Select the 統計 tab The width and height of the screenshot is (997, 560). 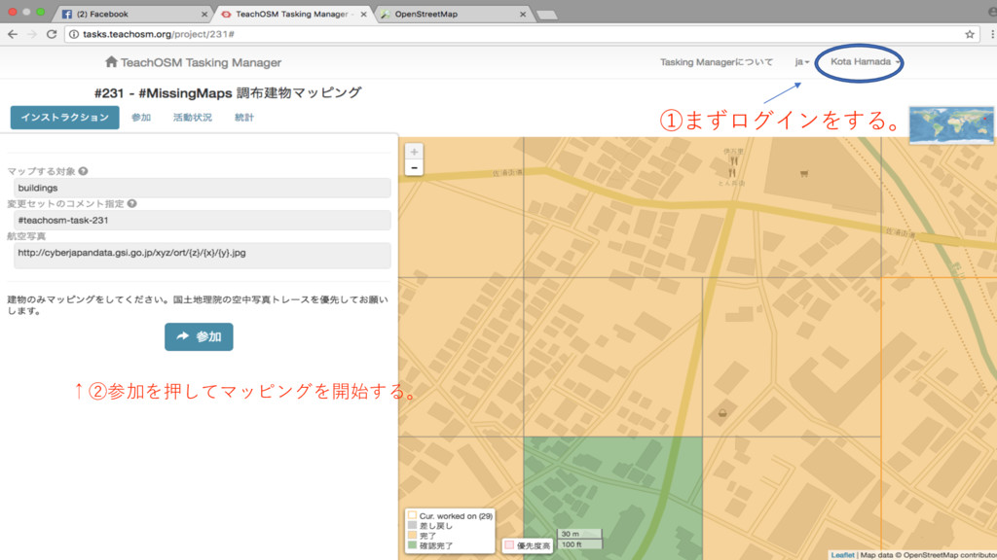point(243,118)
